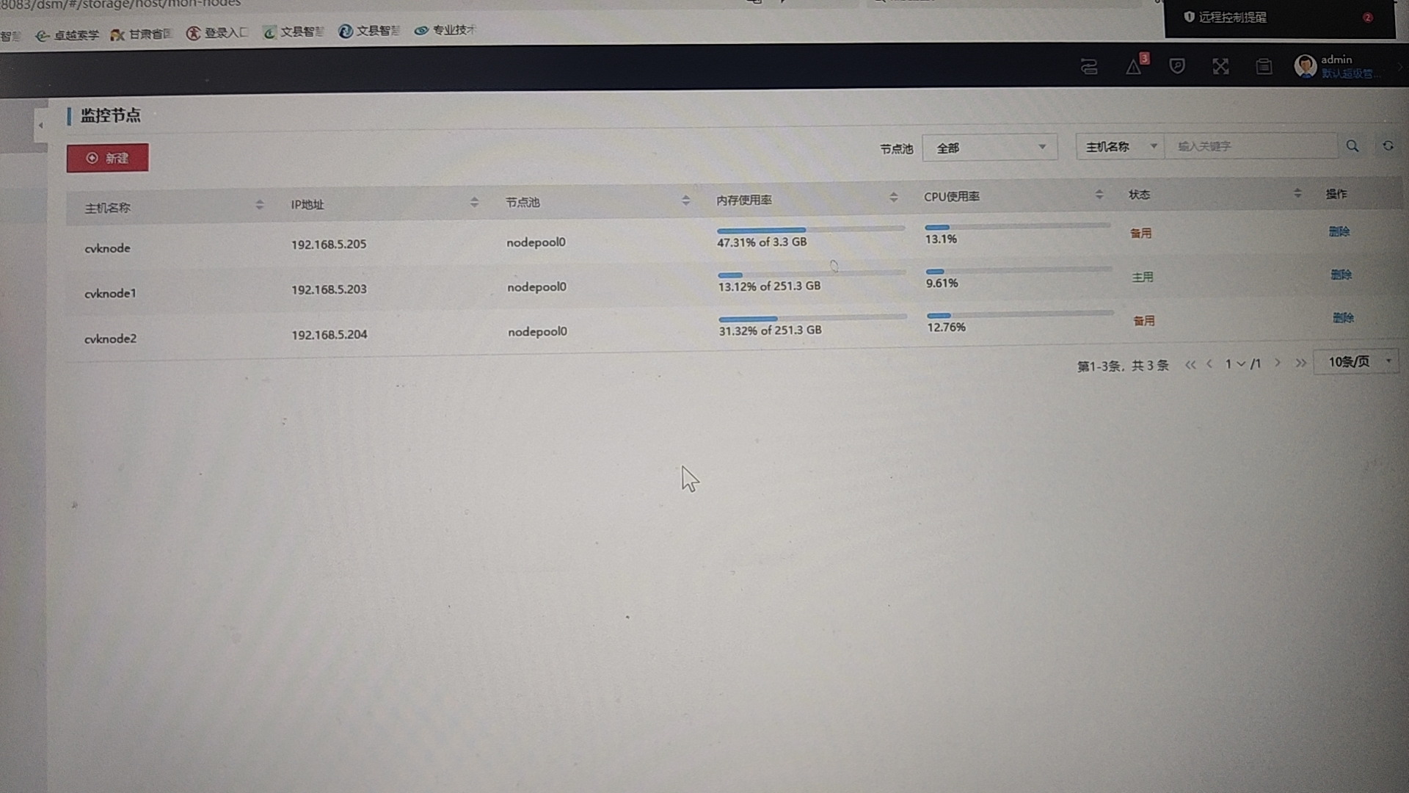The image size is (1409, 793).
Task: Sort by 主机名称 column arrows
Action: point(259,205)
